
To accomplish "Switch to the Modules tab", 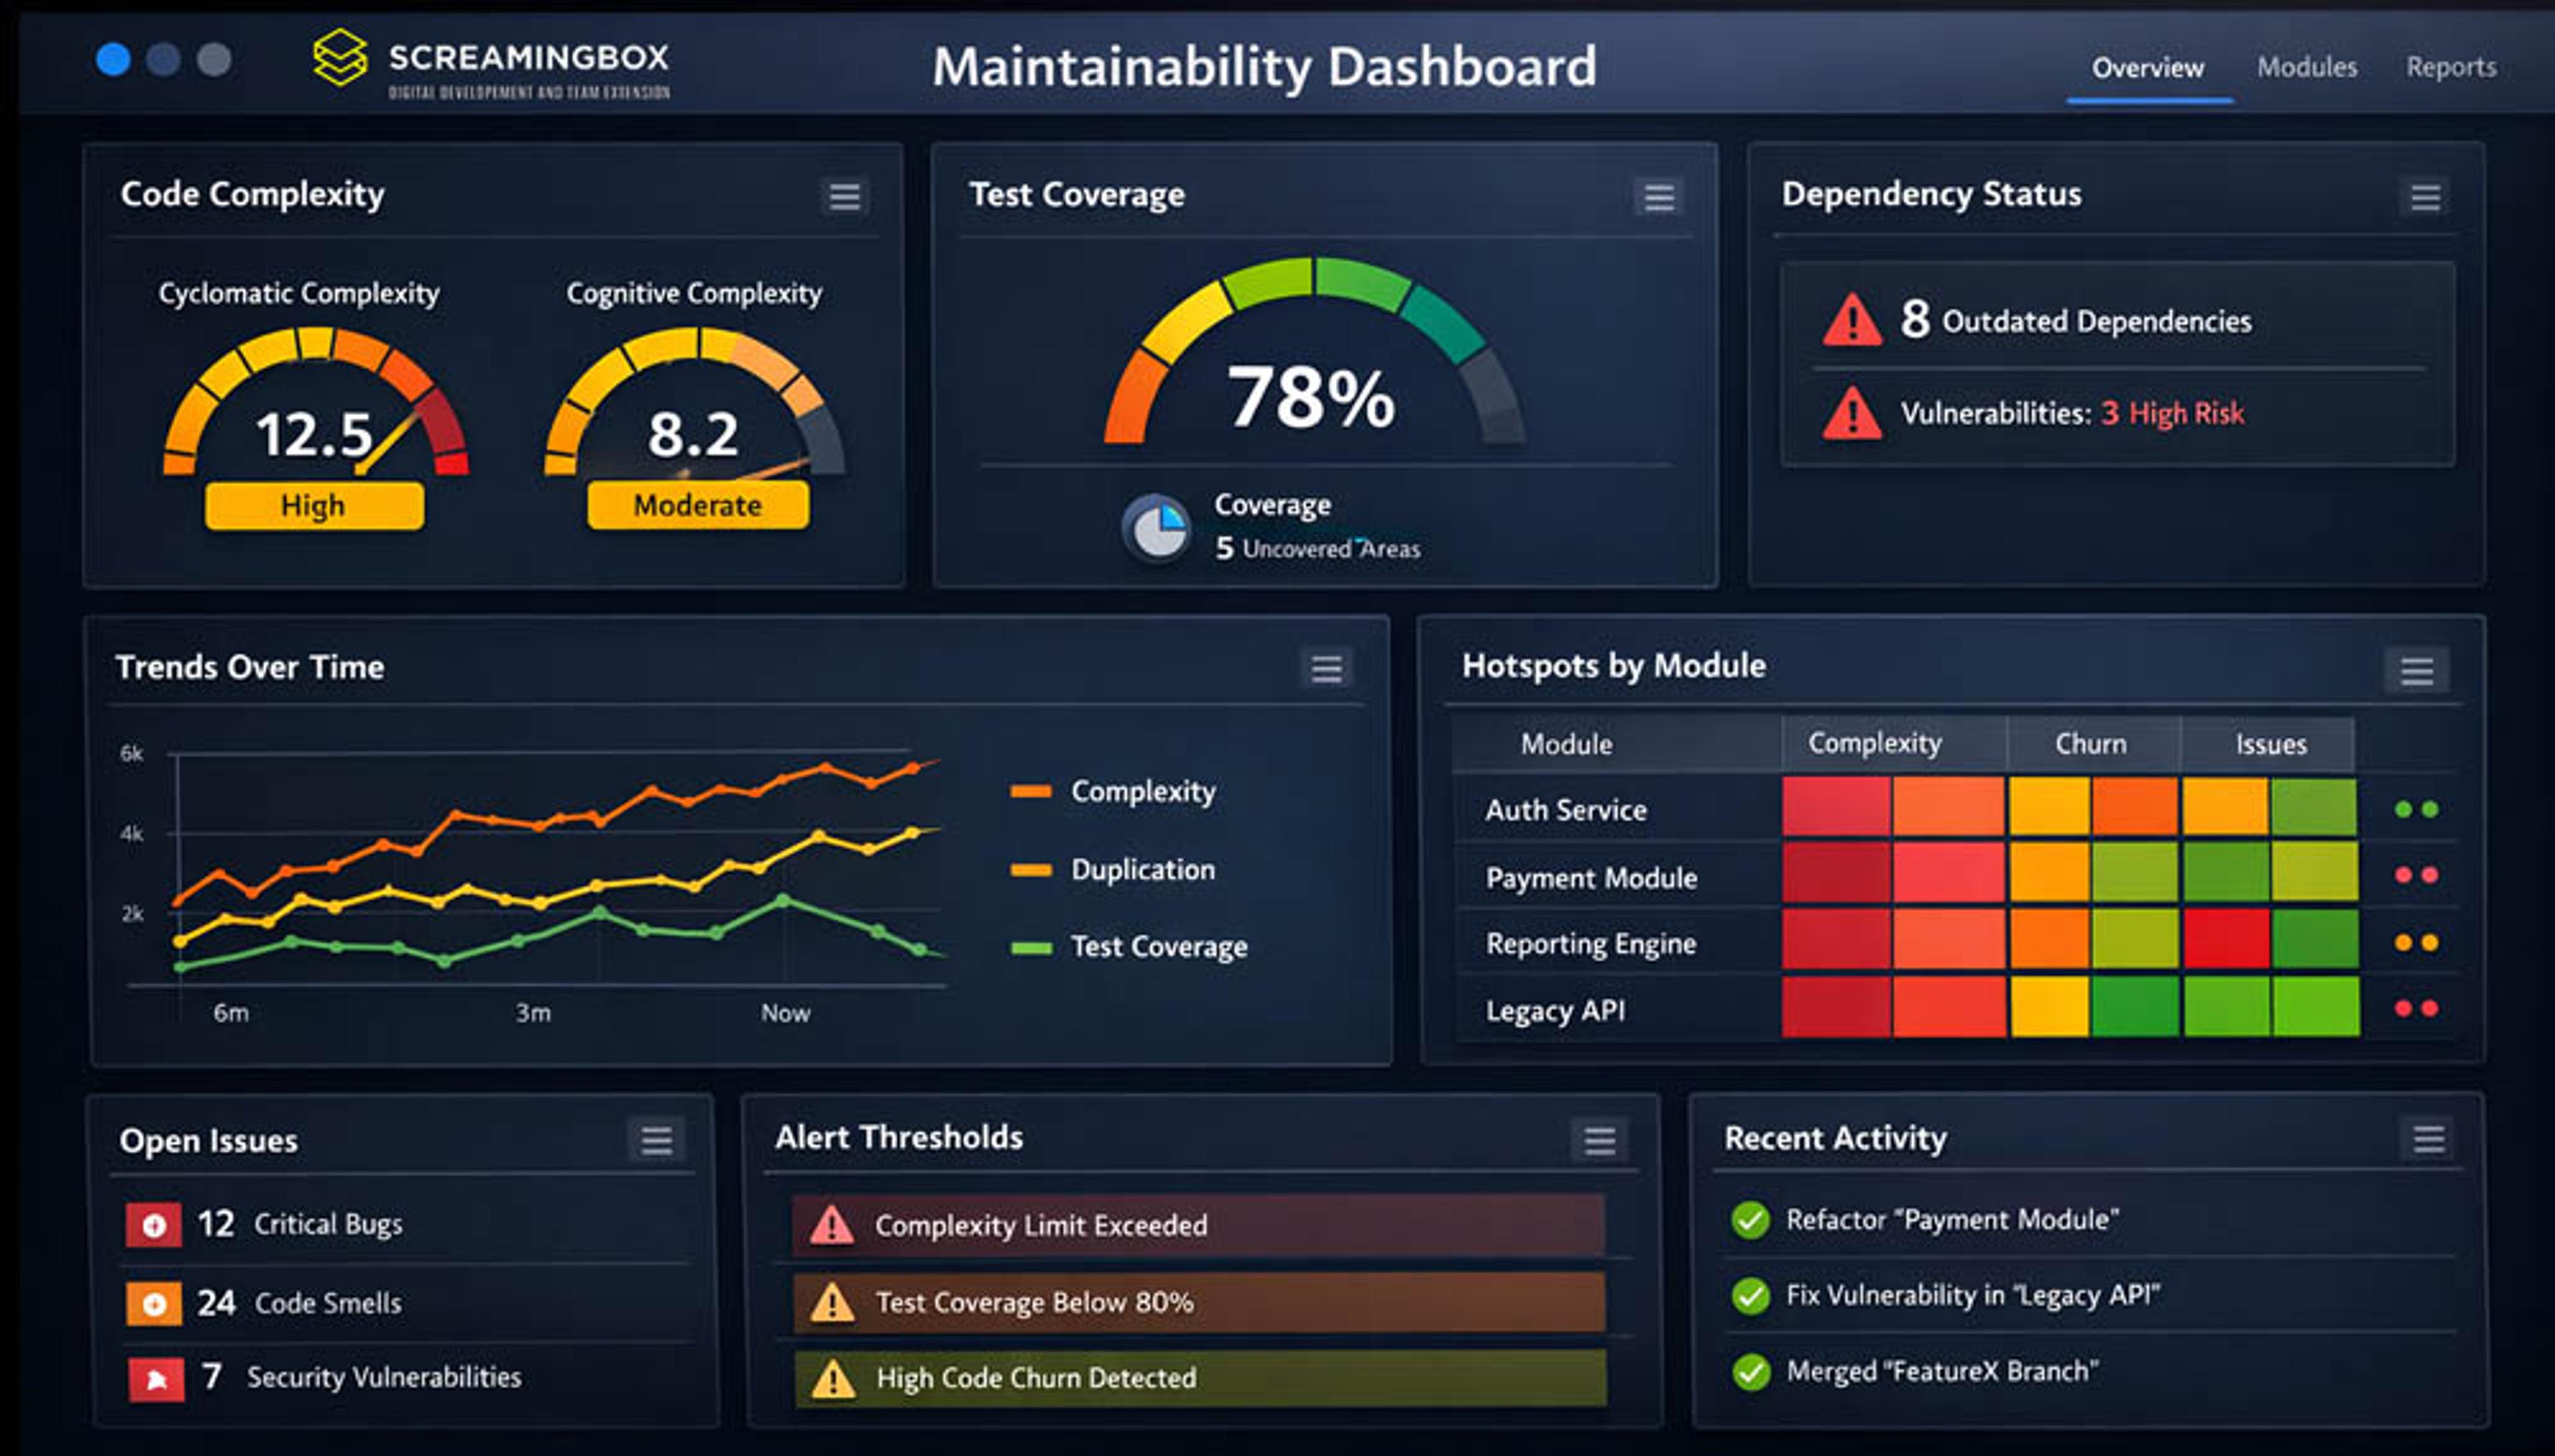I will (x=2306, y=67).
